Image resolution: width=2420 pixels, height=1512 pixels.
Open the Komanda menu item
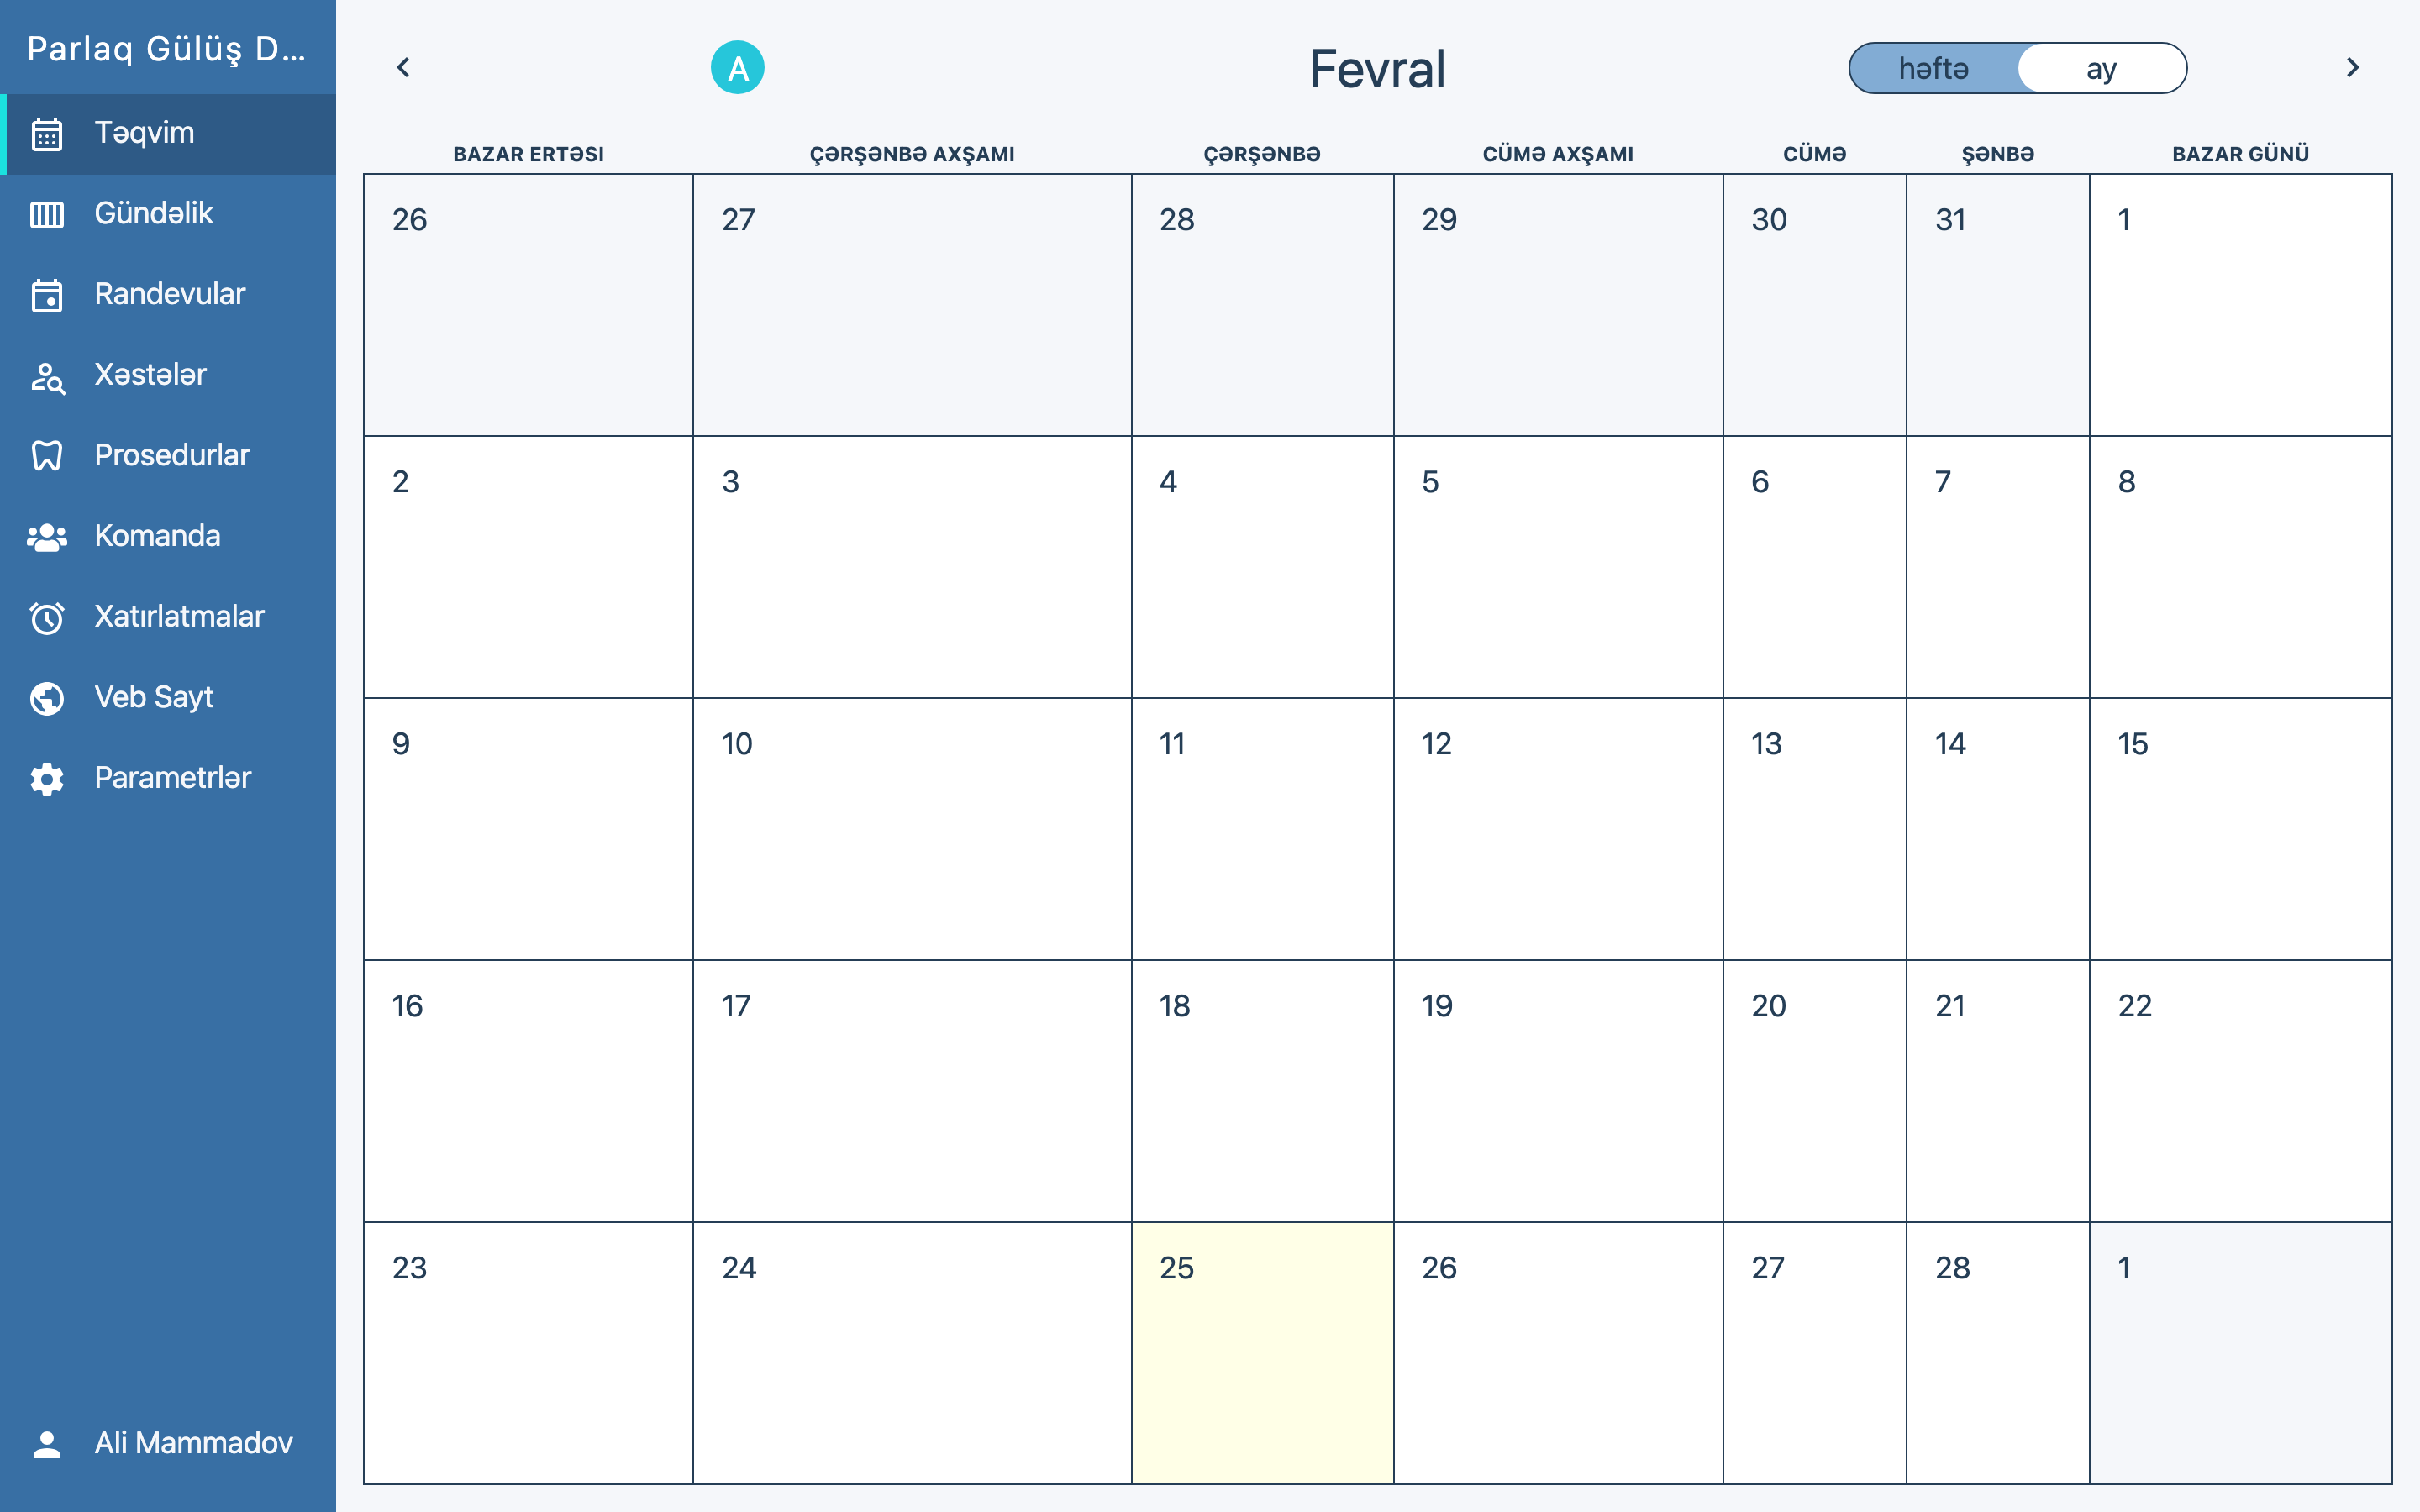click(157, 536)
